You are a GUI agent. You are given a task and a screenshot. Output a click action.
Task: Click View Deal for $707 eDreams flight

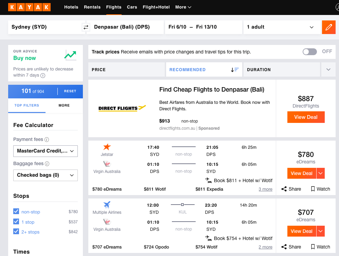302,231
